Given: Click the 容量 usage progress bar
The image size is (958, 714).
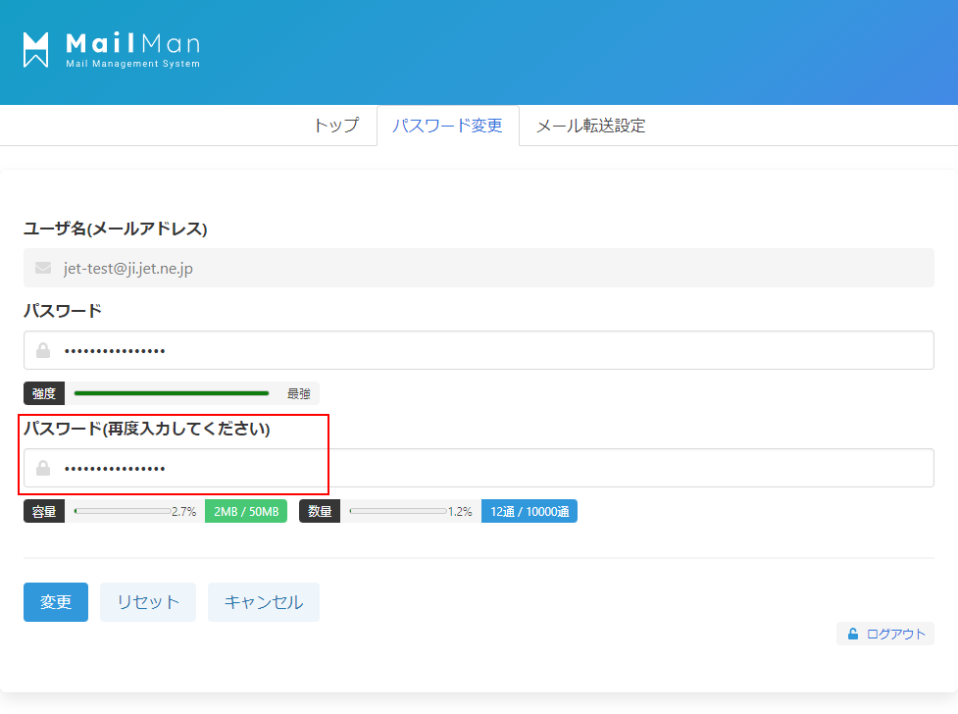Looking at the screenshot, I should (x=123, y=511).
